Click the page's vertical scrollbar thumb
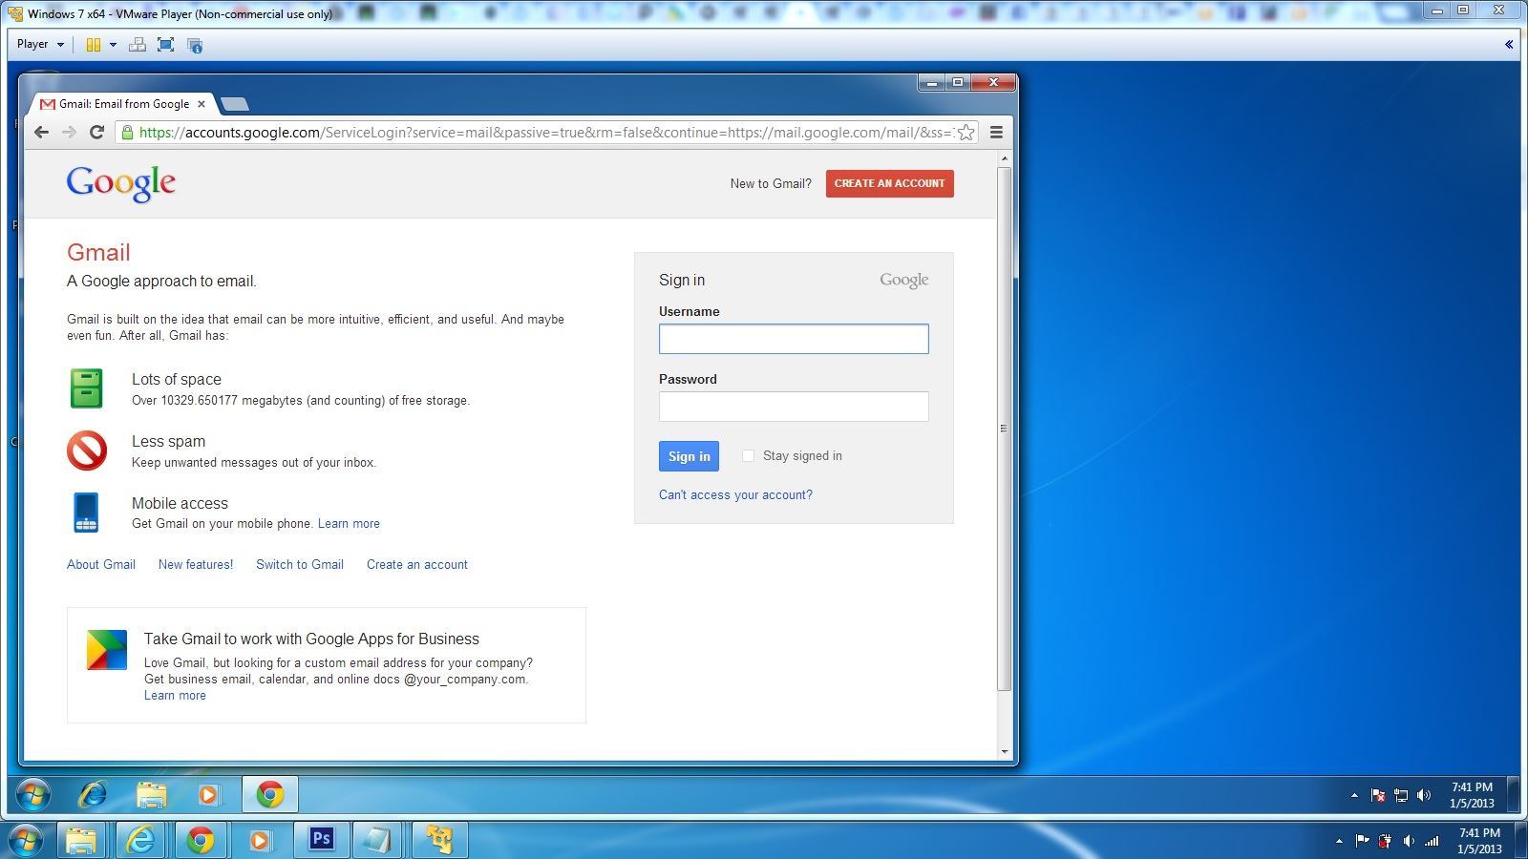 pyautogui.click(x=1004, y=428)
